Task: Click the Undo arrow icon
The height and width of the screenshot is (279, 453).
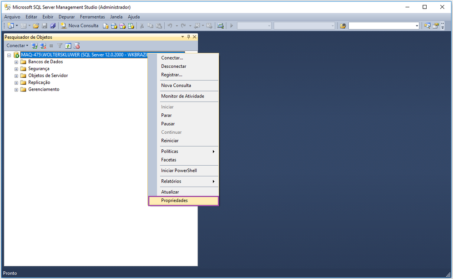Action: tap(170, 26)
